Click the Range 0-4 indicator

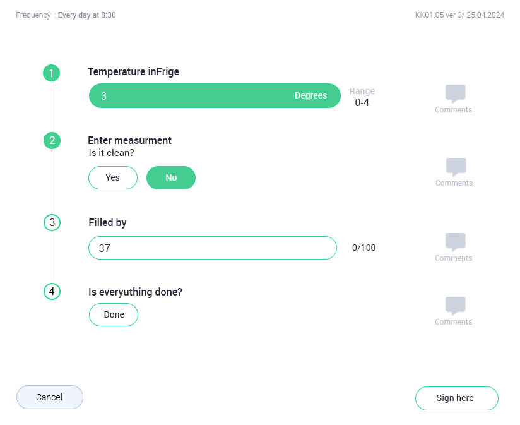point(362,97)
